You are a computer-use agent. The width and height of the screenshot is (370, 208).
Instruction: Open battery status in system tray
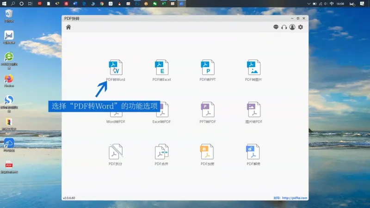tap(314, 4)
